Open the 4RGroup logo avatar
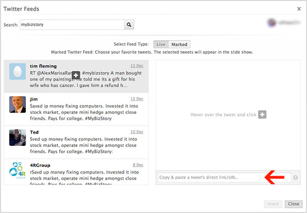Screen dimensions: 307x213 (x=18, y=170)
